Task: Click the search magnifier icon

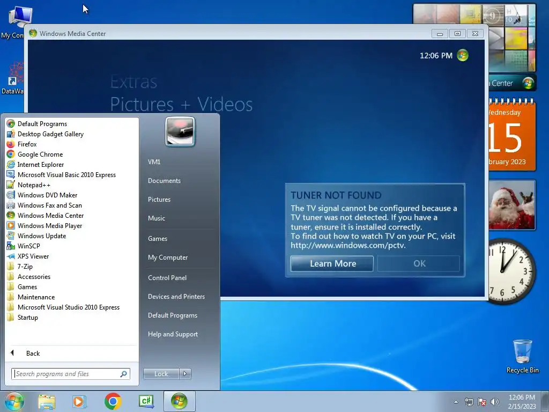Action: [124, 374]
